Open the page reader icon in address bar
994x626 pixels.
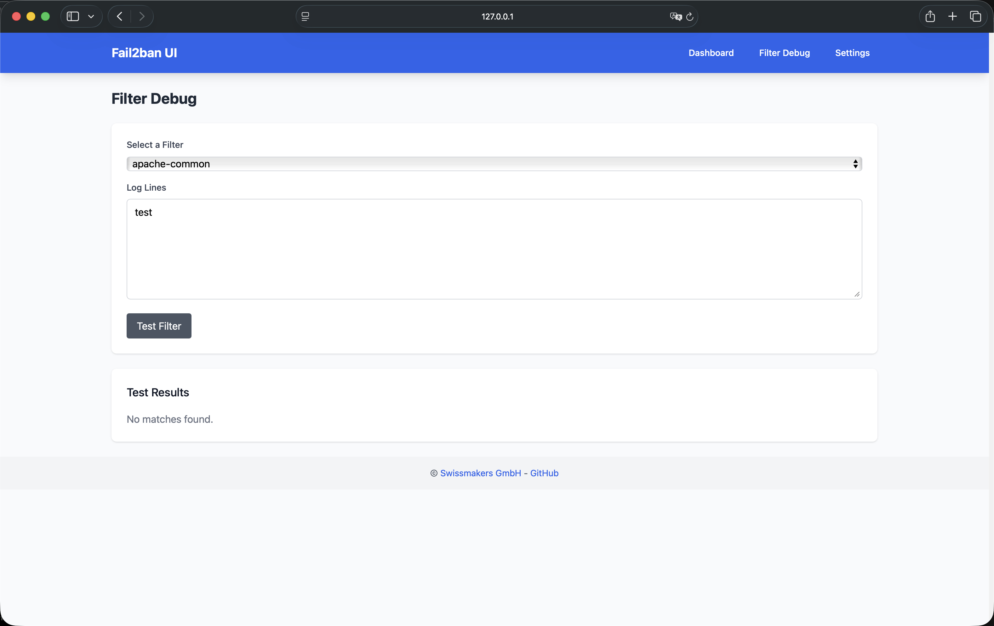pyautogui.click(x=306, y=16)
